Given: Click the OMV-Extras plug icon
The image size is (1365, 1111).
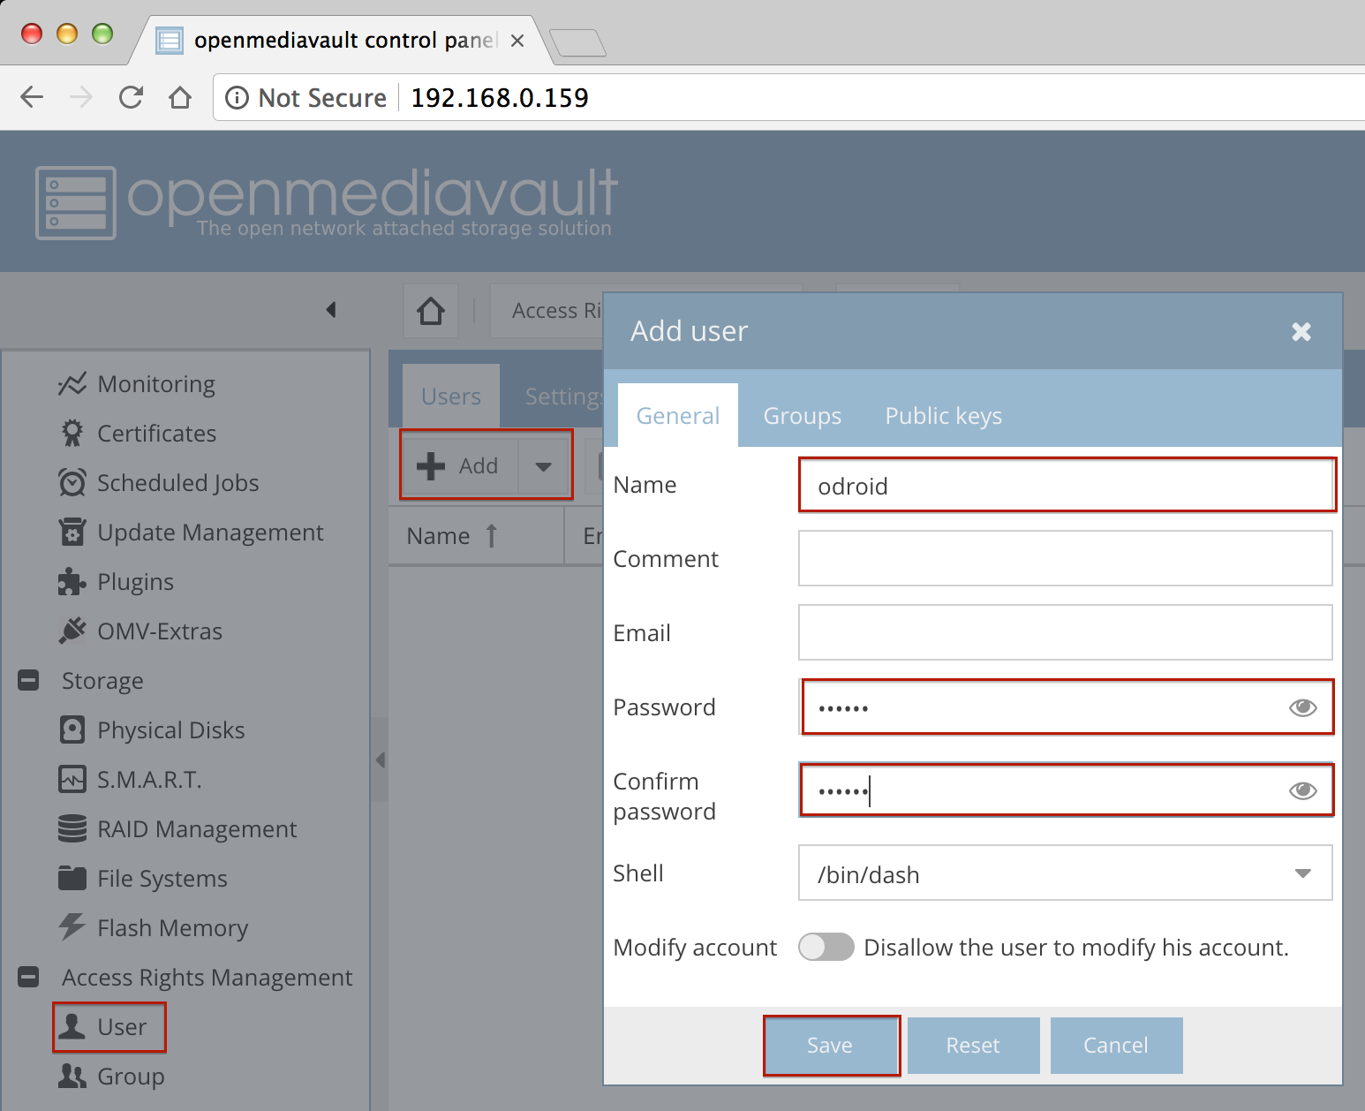Looking at the screenshot, I should coord(72,631).
